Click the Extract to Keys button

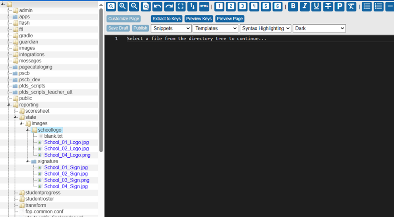[x=167, y=19]
